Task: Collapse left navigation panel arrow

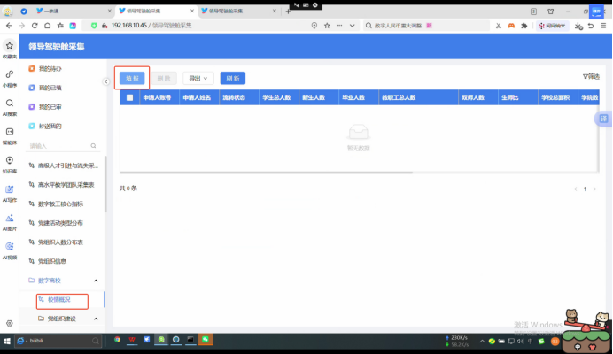Action: (106, 81)
